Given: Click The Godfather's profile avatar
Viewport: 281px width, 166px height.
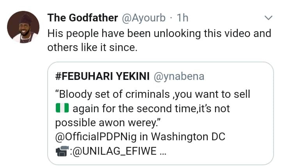Looking at the screenshot, I should tap(23, 27).
